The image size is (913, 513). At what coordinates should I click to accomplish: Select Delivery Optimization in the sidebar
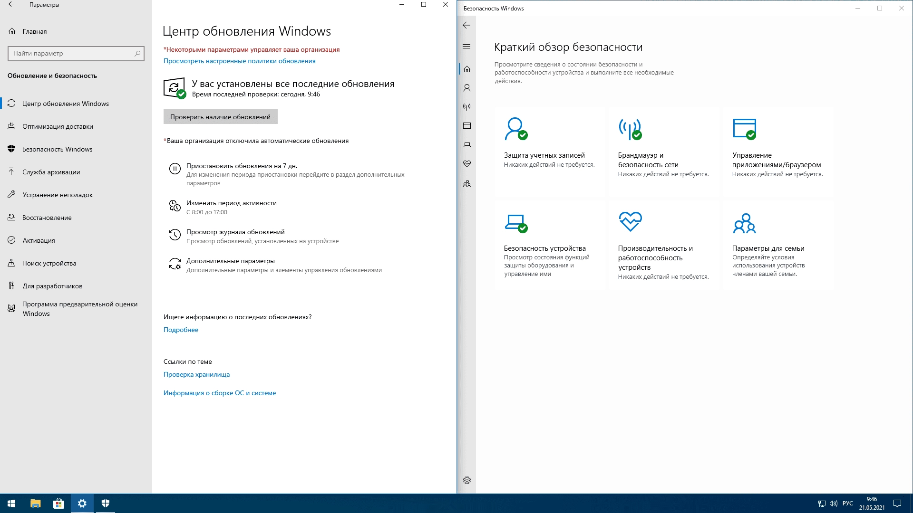click(76, 126)
